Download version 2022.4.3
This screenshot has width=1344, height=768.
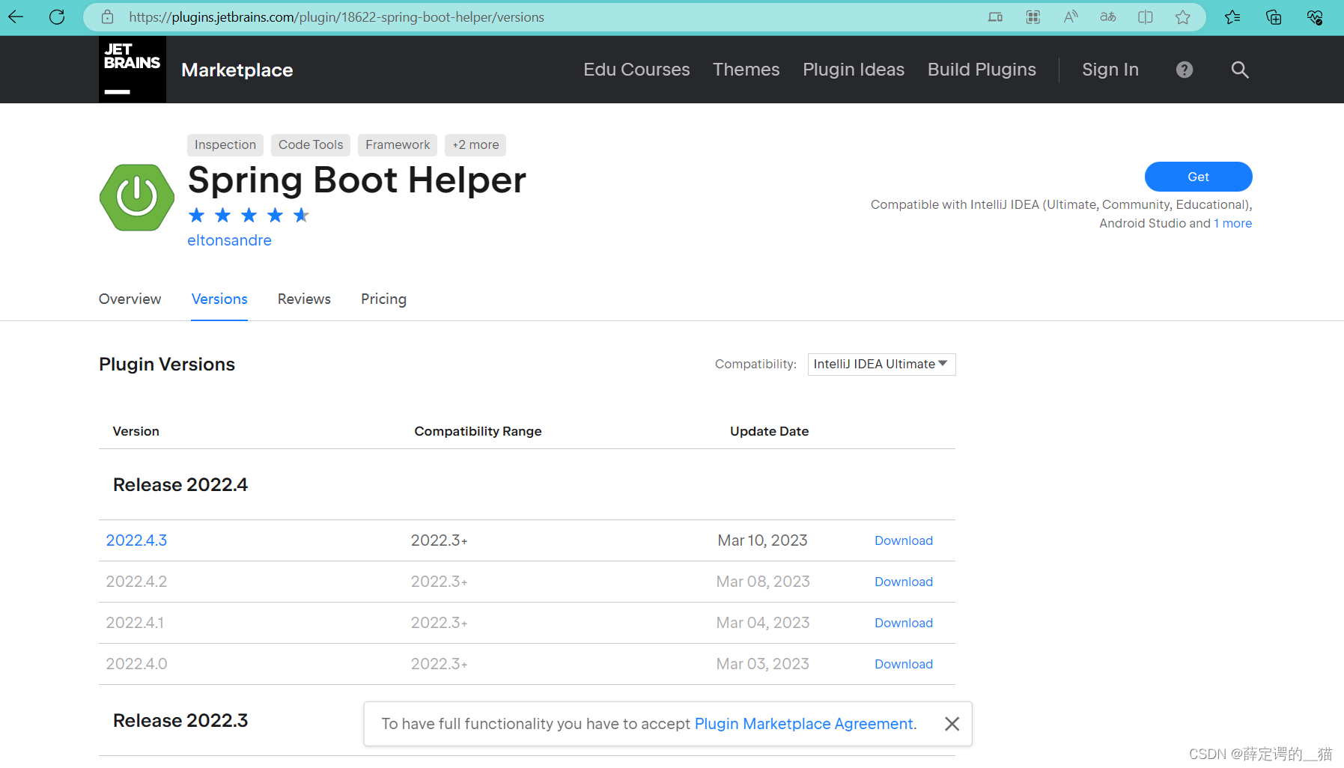(904, 540)
